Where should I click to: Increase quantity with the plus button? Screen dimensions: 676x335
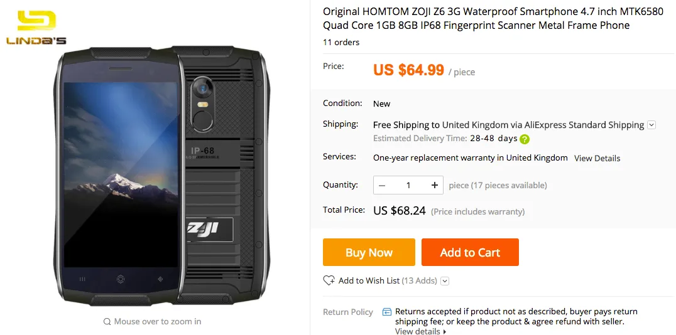pos(434,185)
